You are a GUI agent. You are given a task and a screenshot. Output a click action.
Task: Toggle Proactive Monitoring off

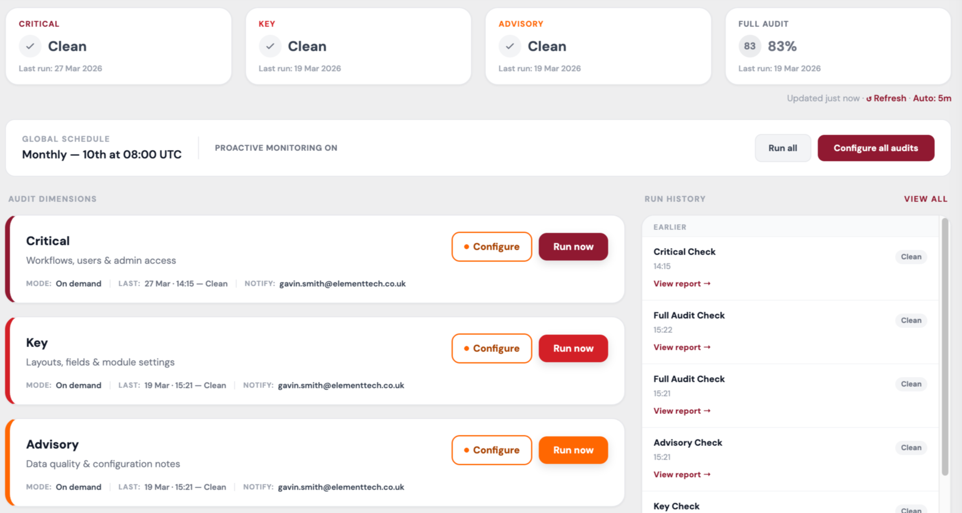(276, 147)
